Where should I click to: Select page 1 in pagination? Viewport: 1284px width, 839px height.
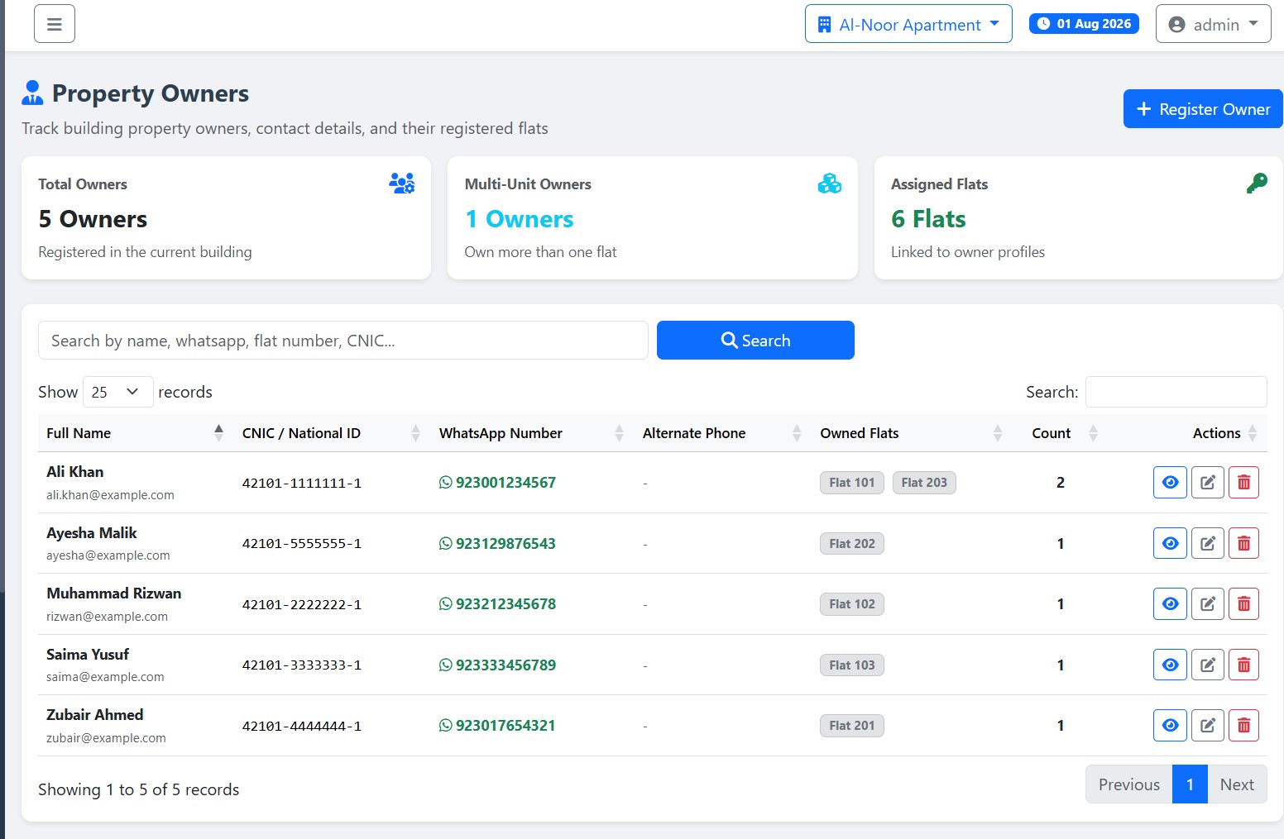1190,784
